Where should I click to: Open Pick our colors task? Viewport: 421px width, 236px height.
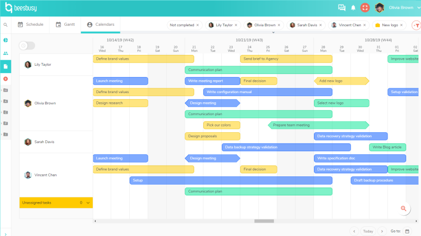point(222,125)
